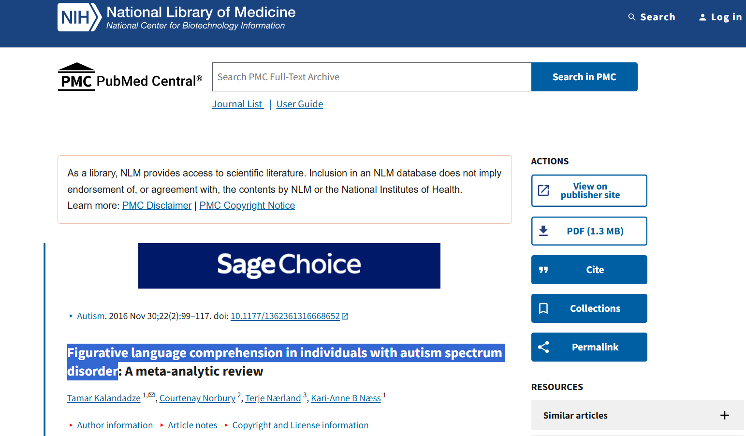This screenshot has width=746, height=436.
Task: Expand Author information section
Action: click(x=115, y=425)
